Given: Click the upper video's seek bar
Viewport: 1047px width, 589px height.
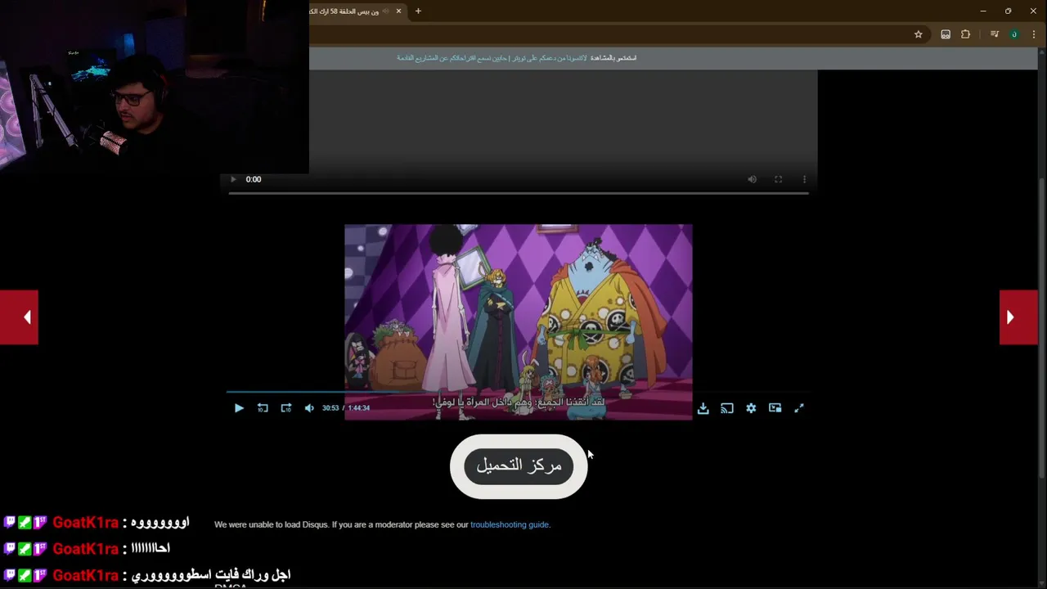Looking at the screenshot, I should tap(519, 193).
